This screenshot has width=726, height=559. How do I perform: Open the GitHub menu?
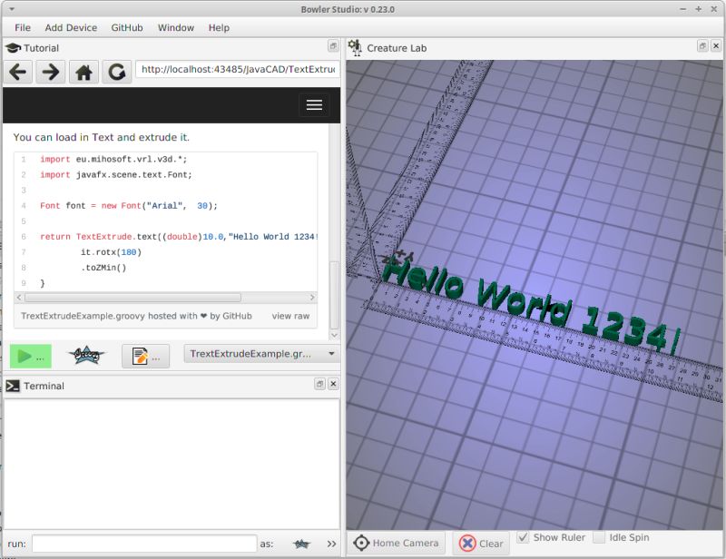click(125, 27)
